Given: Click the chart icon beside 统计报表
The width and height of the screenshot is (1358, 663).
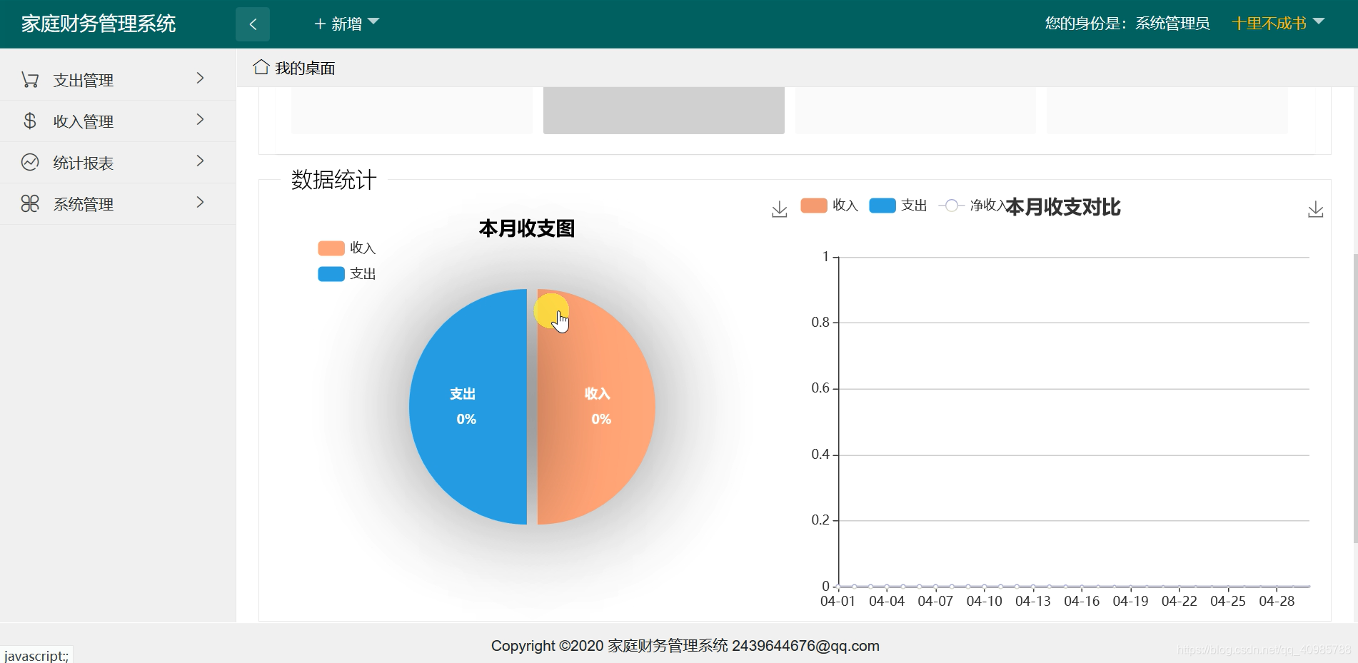Looking at the screenshot, I should [30, 163].
